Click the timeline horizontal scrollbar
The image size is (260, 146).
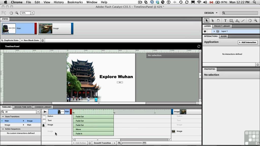tap(97, 140)
